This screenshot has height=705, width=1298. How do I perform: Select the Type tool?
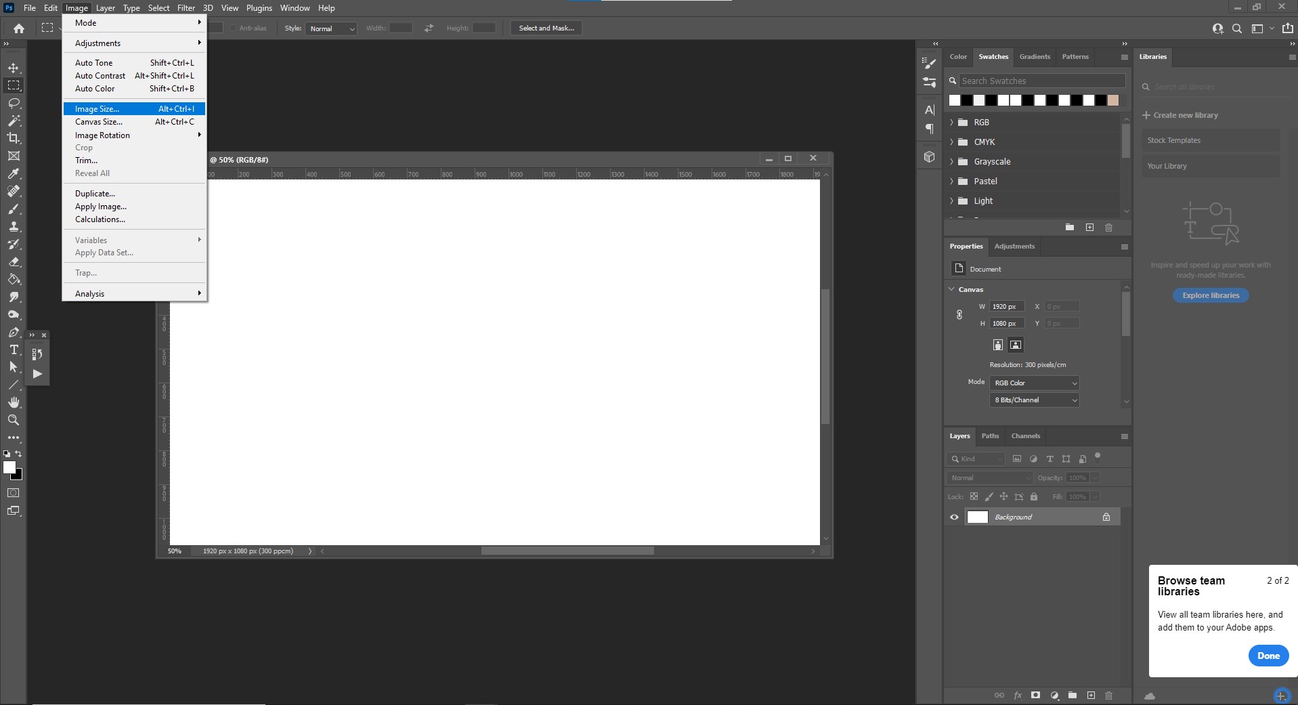click(14, 350)
